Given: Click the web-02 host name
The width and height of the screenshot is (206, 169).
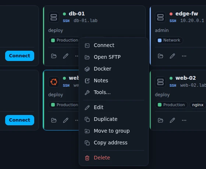Looking at the screenshot, I should click(x=186, y=78).
